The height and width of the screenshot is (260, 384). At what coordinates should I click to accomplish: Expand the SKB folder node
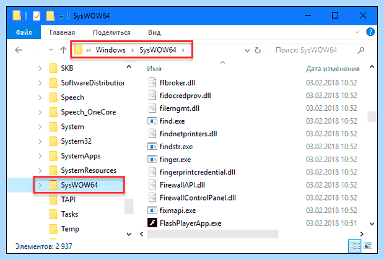pos(40,68)
